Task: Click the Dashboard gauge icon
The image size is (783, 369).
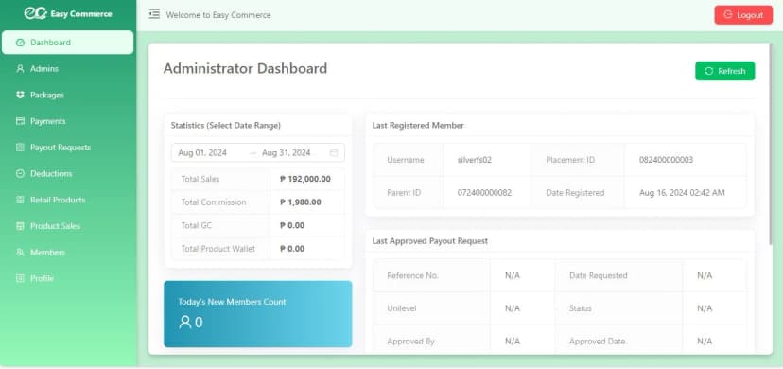Action: coord(20,43)
